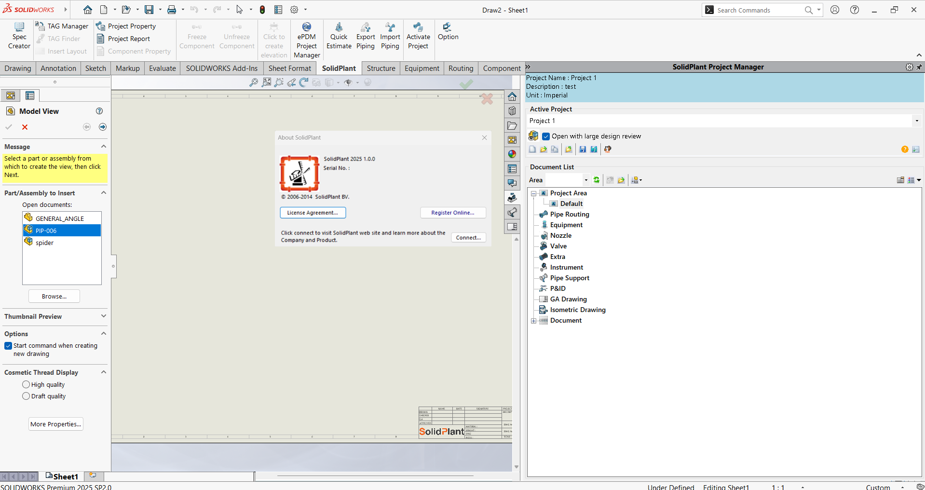Click the Connect button
925x490 pixels.
pos(468,238)
